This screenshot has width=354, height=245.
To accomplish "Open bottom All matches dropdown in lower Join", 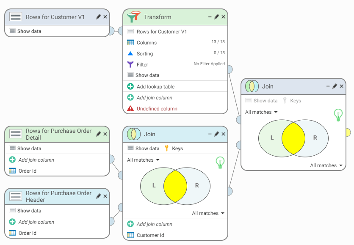I will pyautogui.click(x=208, y=213).
